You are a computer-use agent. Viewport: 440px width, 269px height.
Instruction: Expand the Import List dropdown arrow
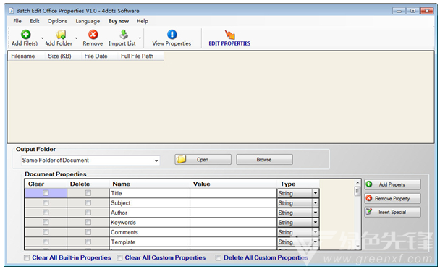coord(140,38)
